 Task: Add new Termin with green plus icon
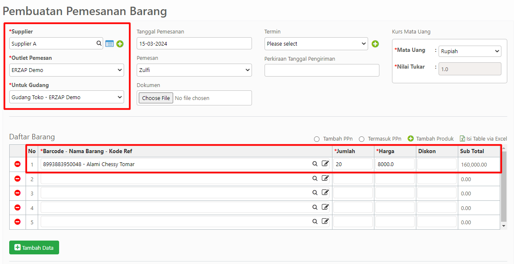point(375,44)
